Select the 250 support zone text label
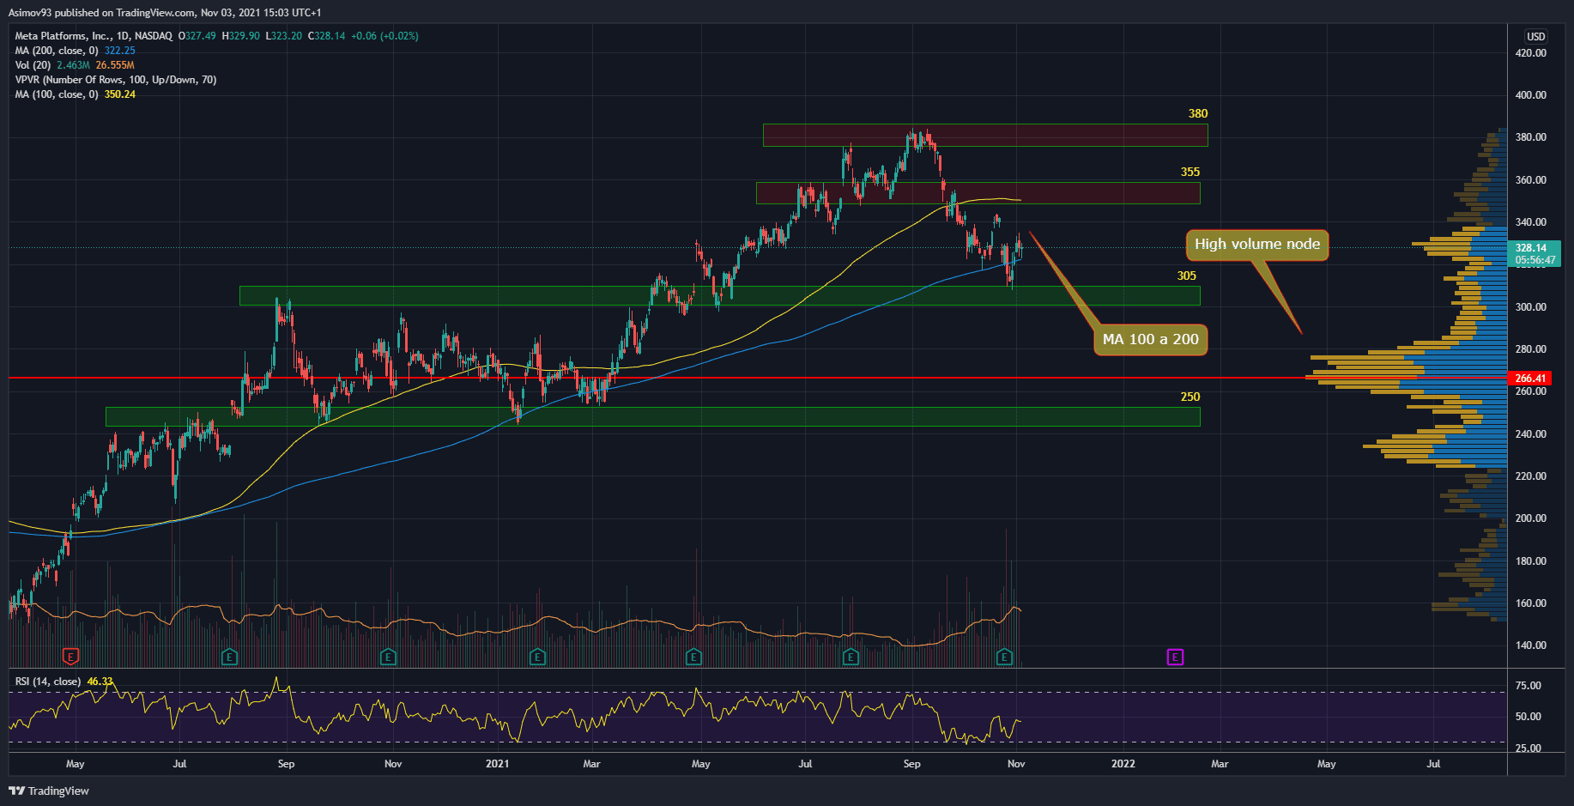The image size is (1574, 806). tap(1190, 397)
